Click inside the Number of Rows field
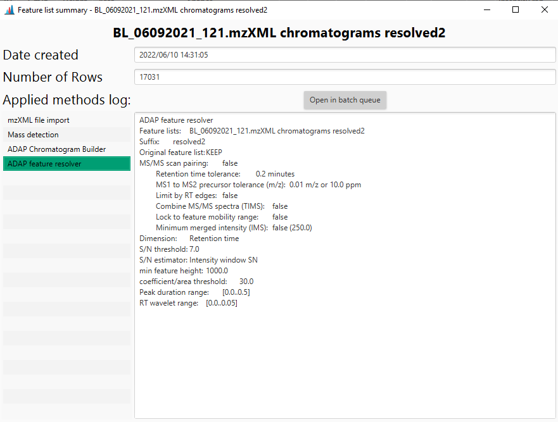 tap(345, 77)
